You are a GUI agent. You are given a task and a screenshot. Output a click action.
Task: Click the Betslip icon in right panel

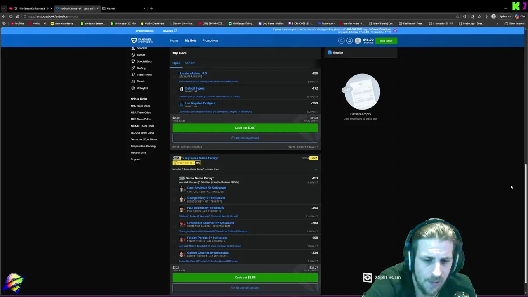(x=329, y=52)
